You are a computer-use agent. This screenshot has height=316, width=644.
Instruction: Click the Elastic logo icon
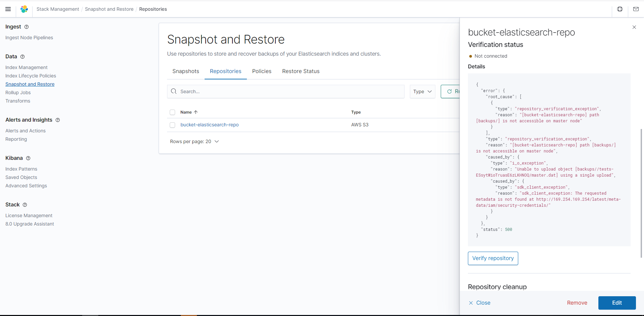coord(24,9)
